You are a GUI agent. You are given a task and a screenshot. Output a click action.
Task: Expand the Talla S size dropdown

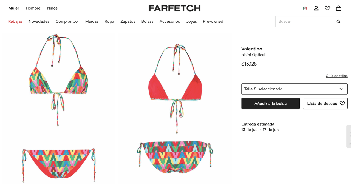pos(294,89)
